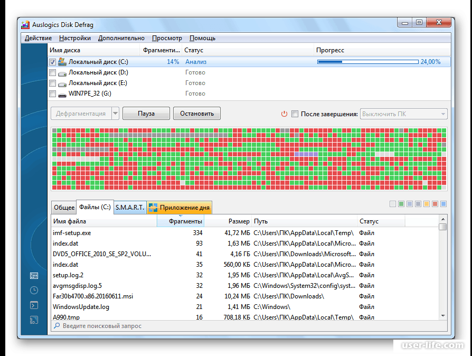The height and width of the screenshot is (356, 472).
Task: Click the drive icon of Локальный диск (D:)
Action: 62,73
